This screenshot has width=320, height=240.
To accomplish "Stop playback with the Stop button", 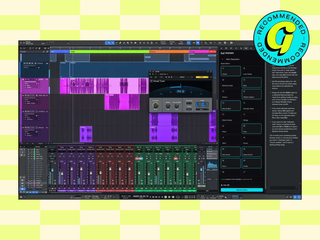I will 165,197.
